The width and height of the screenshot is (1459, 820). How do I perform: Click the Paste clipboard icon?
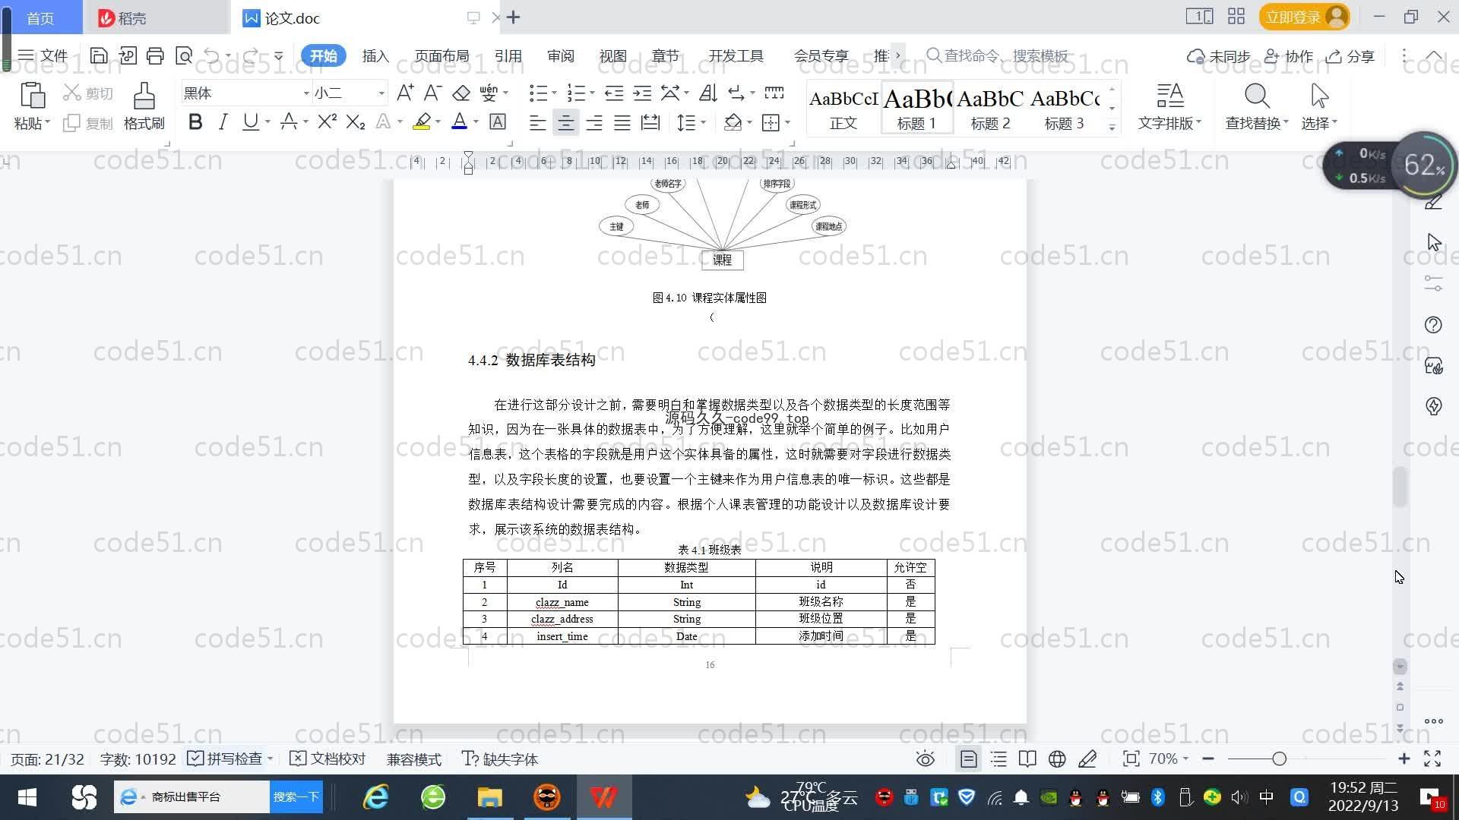(31, 96)
